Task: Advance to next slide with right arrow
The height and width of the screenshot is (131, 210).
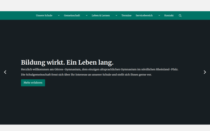Action: tap(205, 72)
